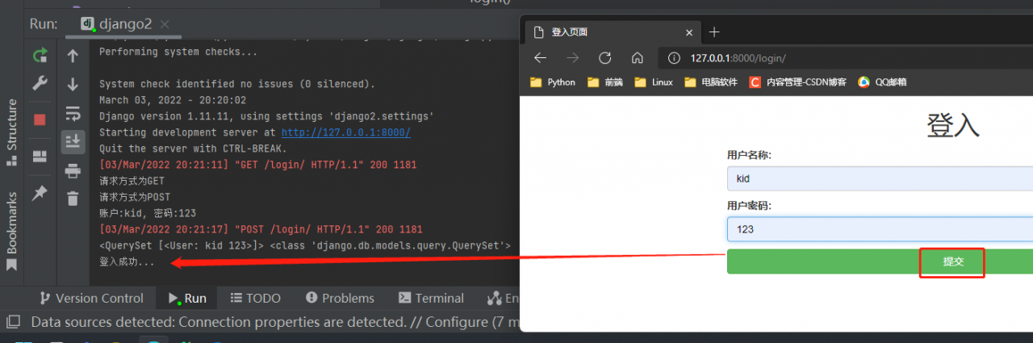Toggle scroll to end of console

point(73,142)
